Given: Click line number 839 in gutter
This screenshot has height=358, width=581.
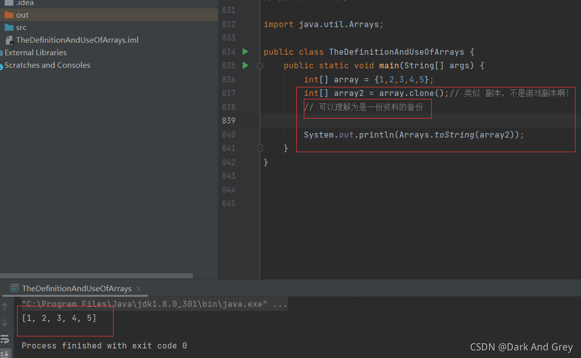Looking at the screenshot, I should pyautogui.click(x=228, y=121).
